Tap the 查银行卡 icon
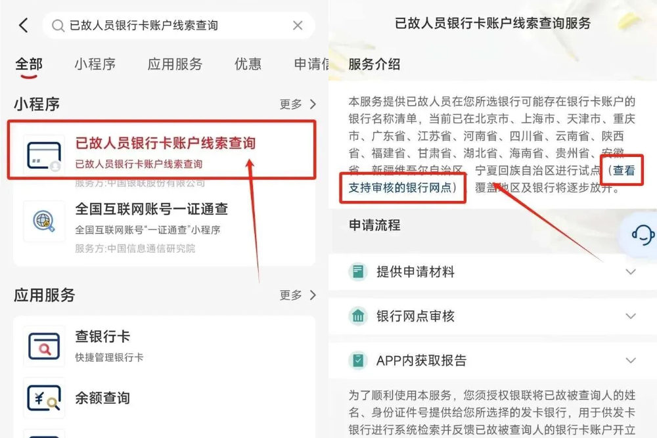Screen dimensions: 657x438 click(44, 346)
